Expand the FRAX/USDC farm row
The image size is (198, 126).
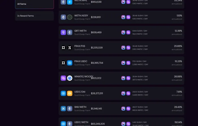coord(121,63)
